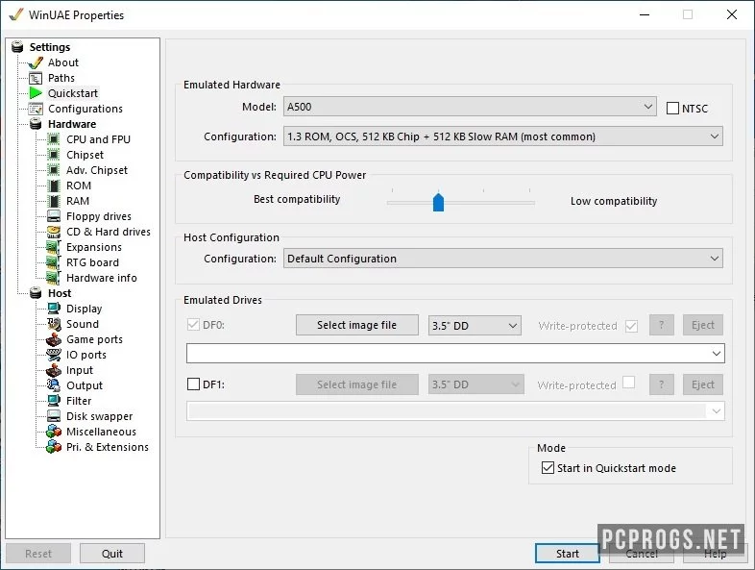Click the Sound icon
This screenshot has height=570, width=755.
(54, 324)
